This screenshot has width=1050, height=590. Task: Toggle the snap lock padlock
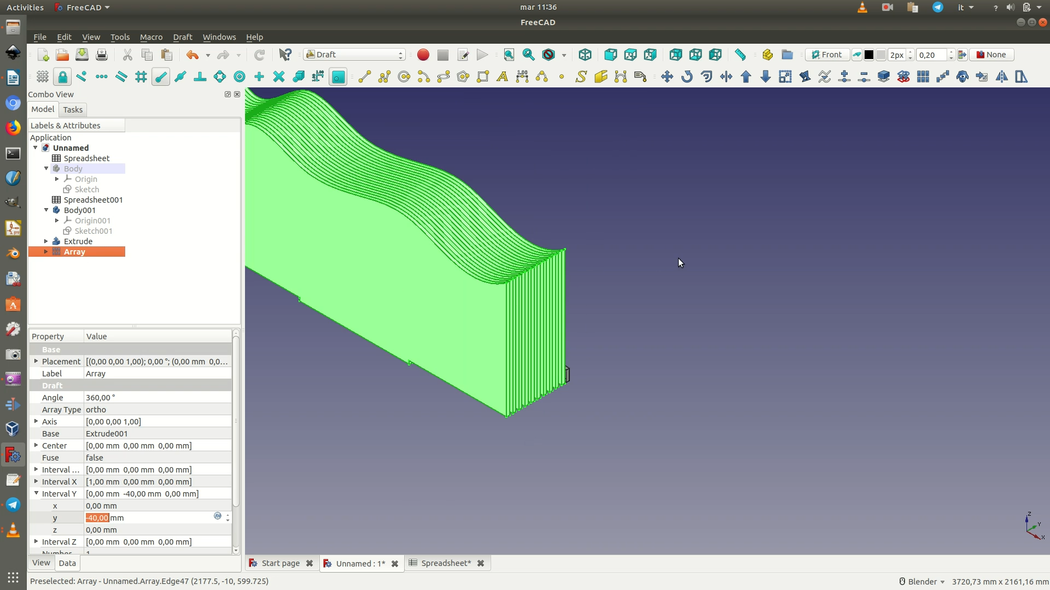(62, 76)
